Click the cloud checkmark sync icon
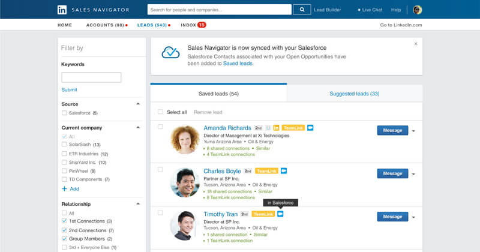This screenshot has width=480, height=252. pos(170,52)
